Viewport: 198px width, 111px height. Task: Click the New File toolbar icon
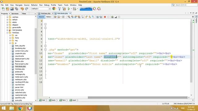[3, 9]
